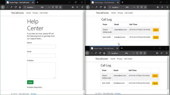Image resolution: width=170 pixels, height=95 pixels.
Task: Open Privacy nav link in left window
Action: point(35,13)
